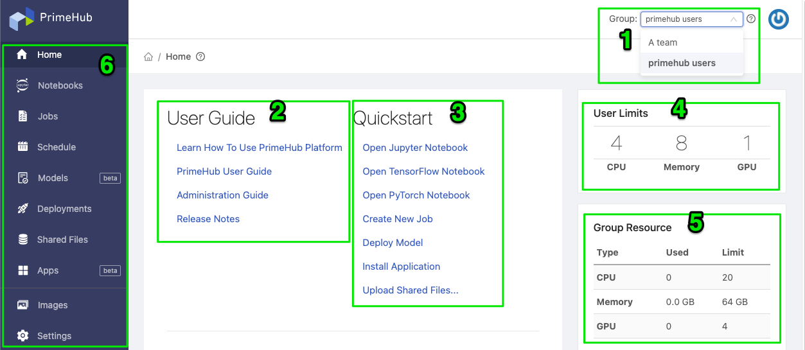Image resolution: width=805 pixels, height=350 pixels.
Task: Click the help icon next to Group selector
Action: (x=751, y=19)
